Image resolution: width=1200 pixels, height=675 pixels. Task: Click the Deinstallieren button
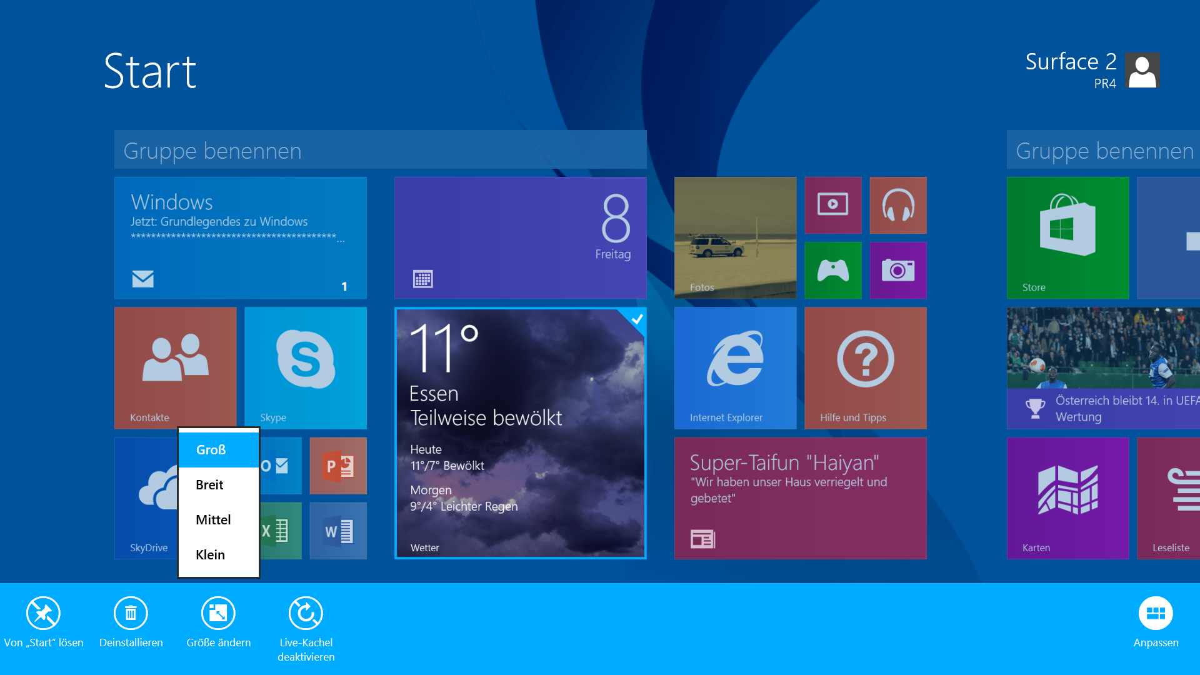point(131,614)
